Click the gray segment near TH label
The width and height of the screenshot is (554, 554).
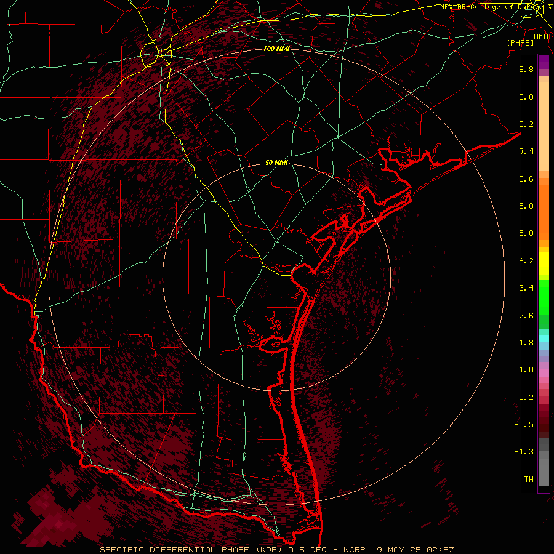point(544,472)
